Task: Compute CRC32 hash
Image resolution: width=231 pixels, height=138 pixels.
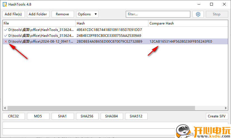Action: (14, 116)
